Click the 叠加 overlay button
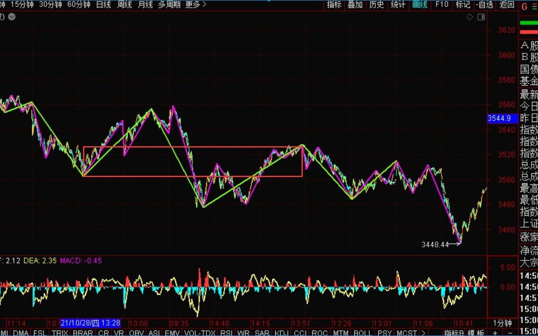This screenshot has height=336, width=538. (x=355, y=5)
